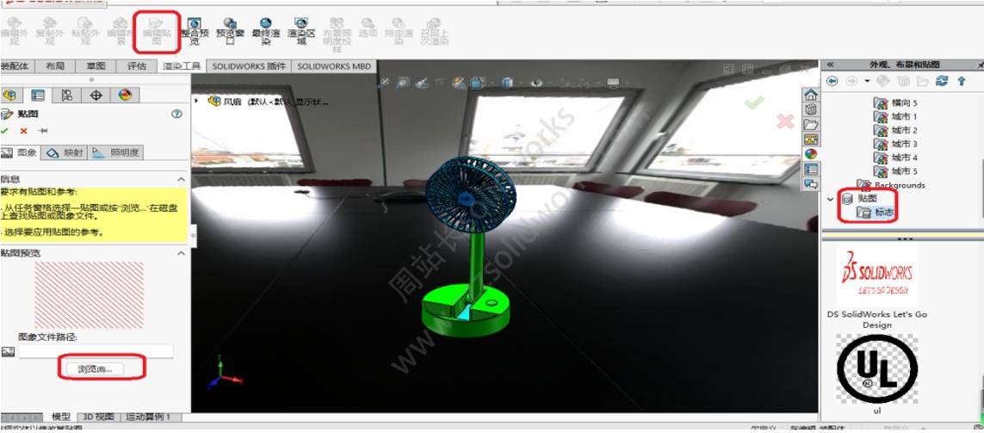The width and height of the screenshot is (984, 433).
Task: Collapse the 贴图预览 section
Action: click(x=181, y=253)
